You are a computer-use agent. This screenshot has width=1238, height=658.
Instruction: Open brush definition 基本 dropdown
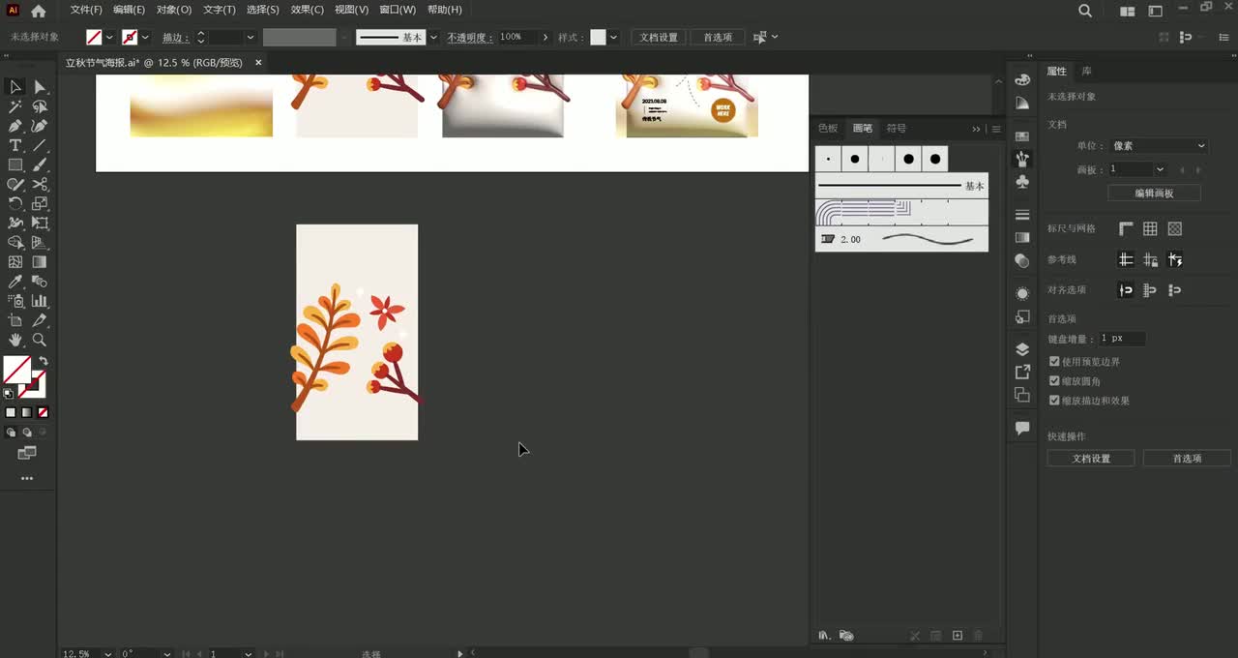click(433, 37)
